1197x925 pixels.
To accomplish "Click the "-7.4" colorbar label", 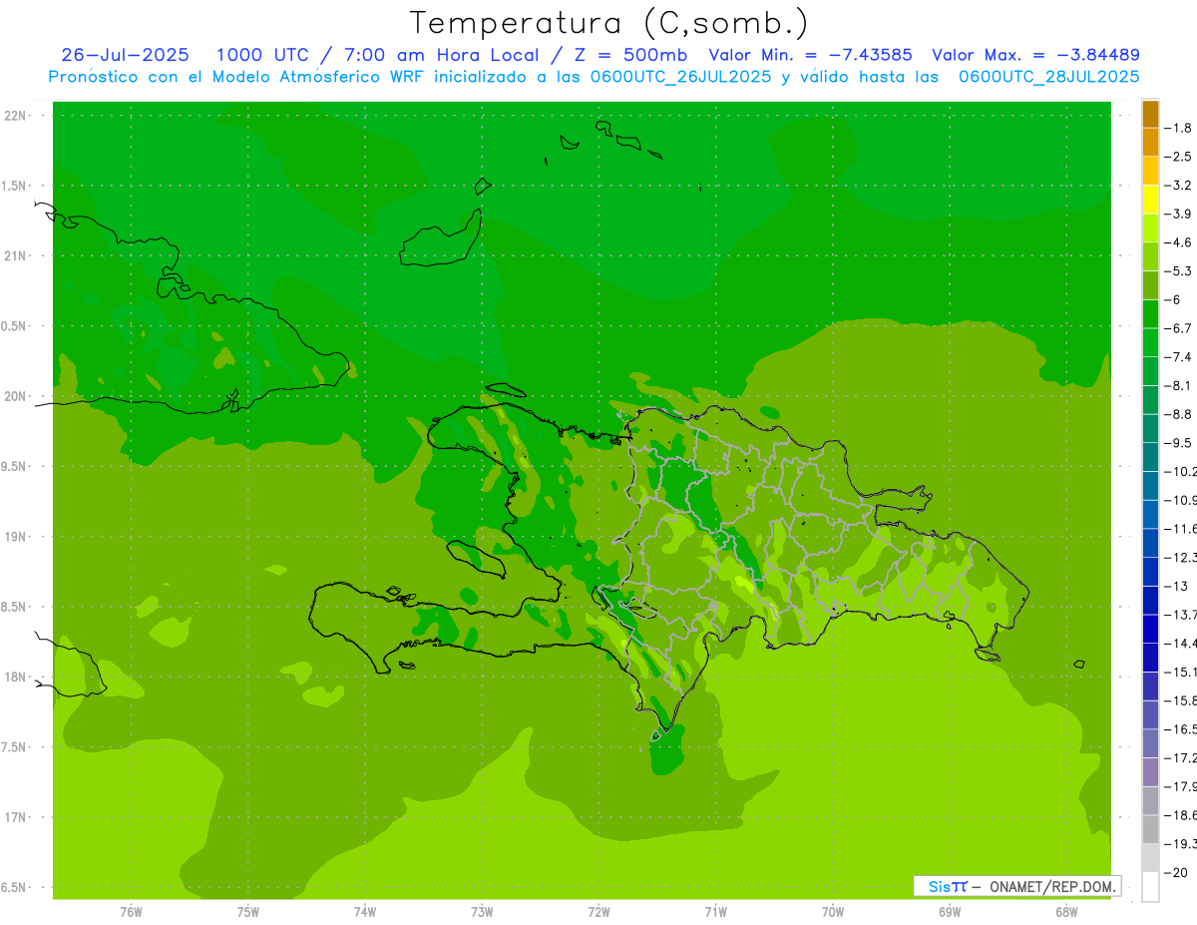I will (1180, 357).
